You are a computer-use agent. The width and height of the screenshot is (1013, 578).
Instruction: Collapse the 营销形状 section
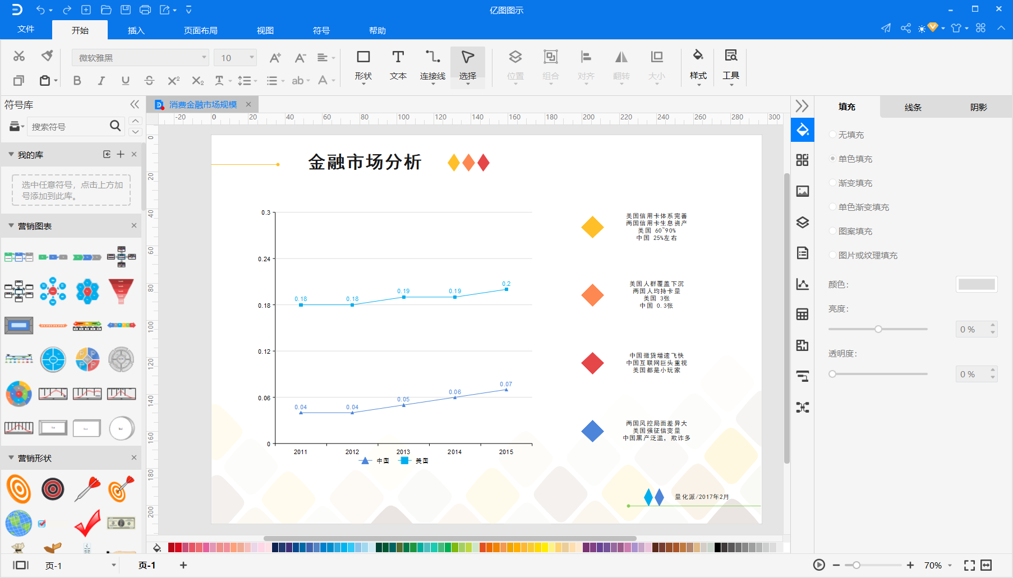tap(11, 458)
